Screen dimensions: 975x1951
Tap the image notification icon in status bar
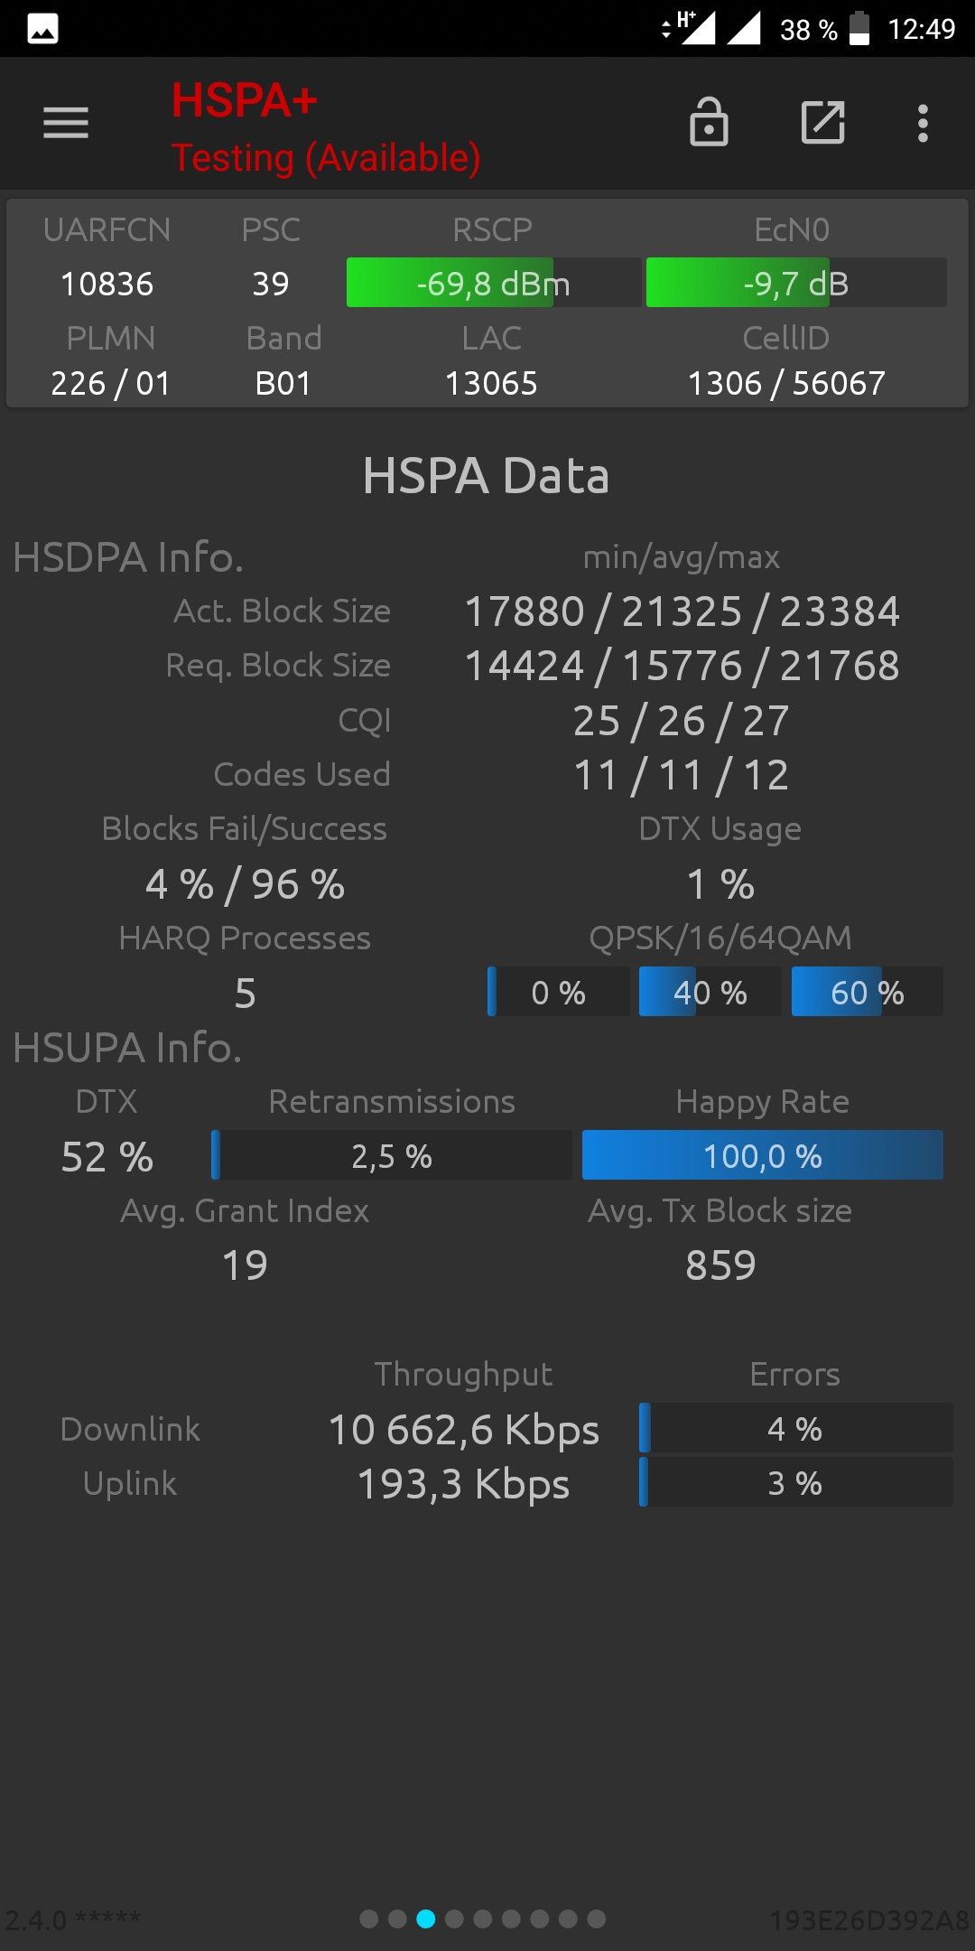pos(42,29)
